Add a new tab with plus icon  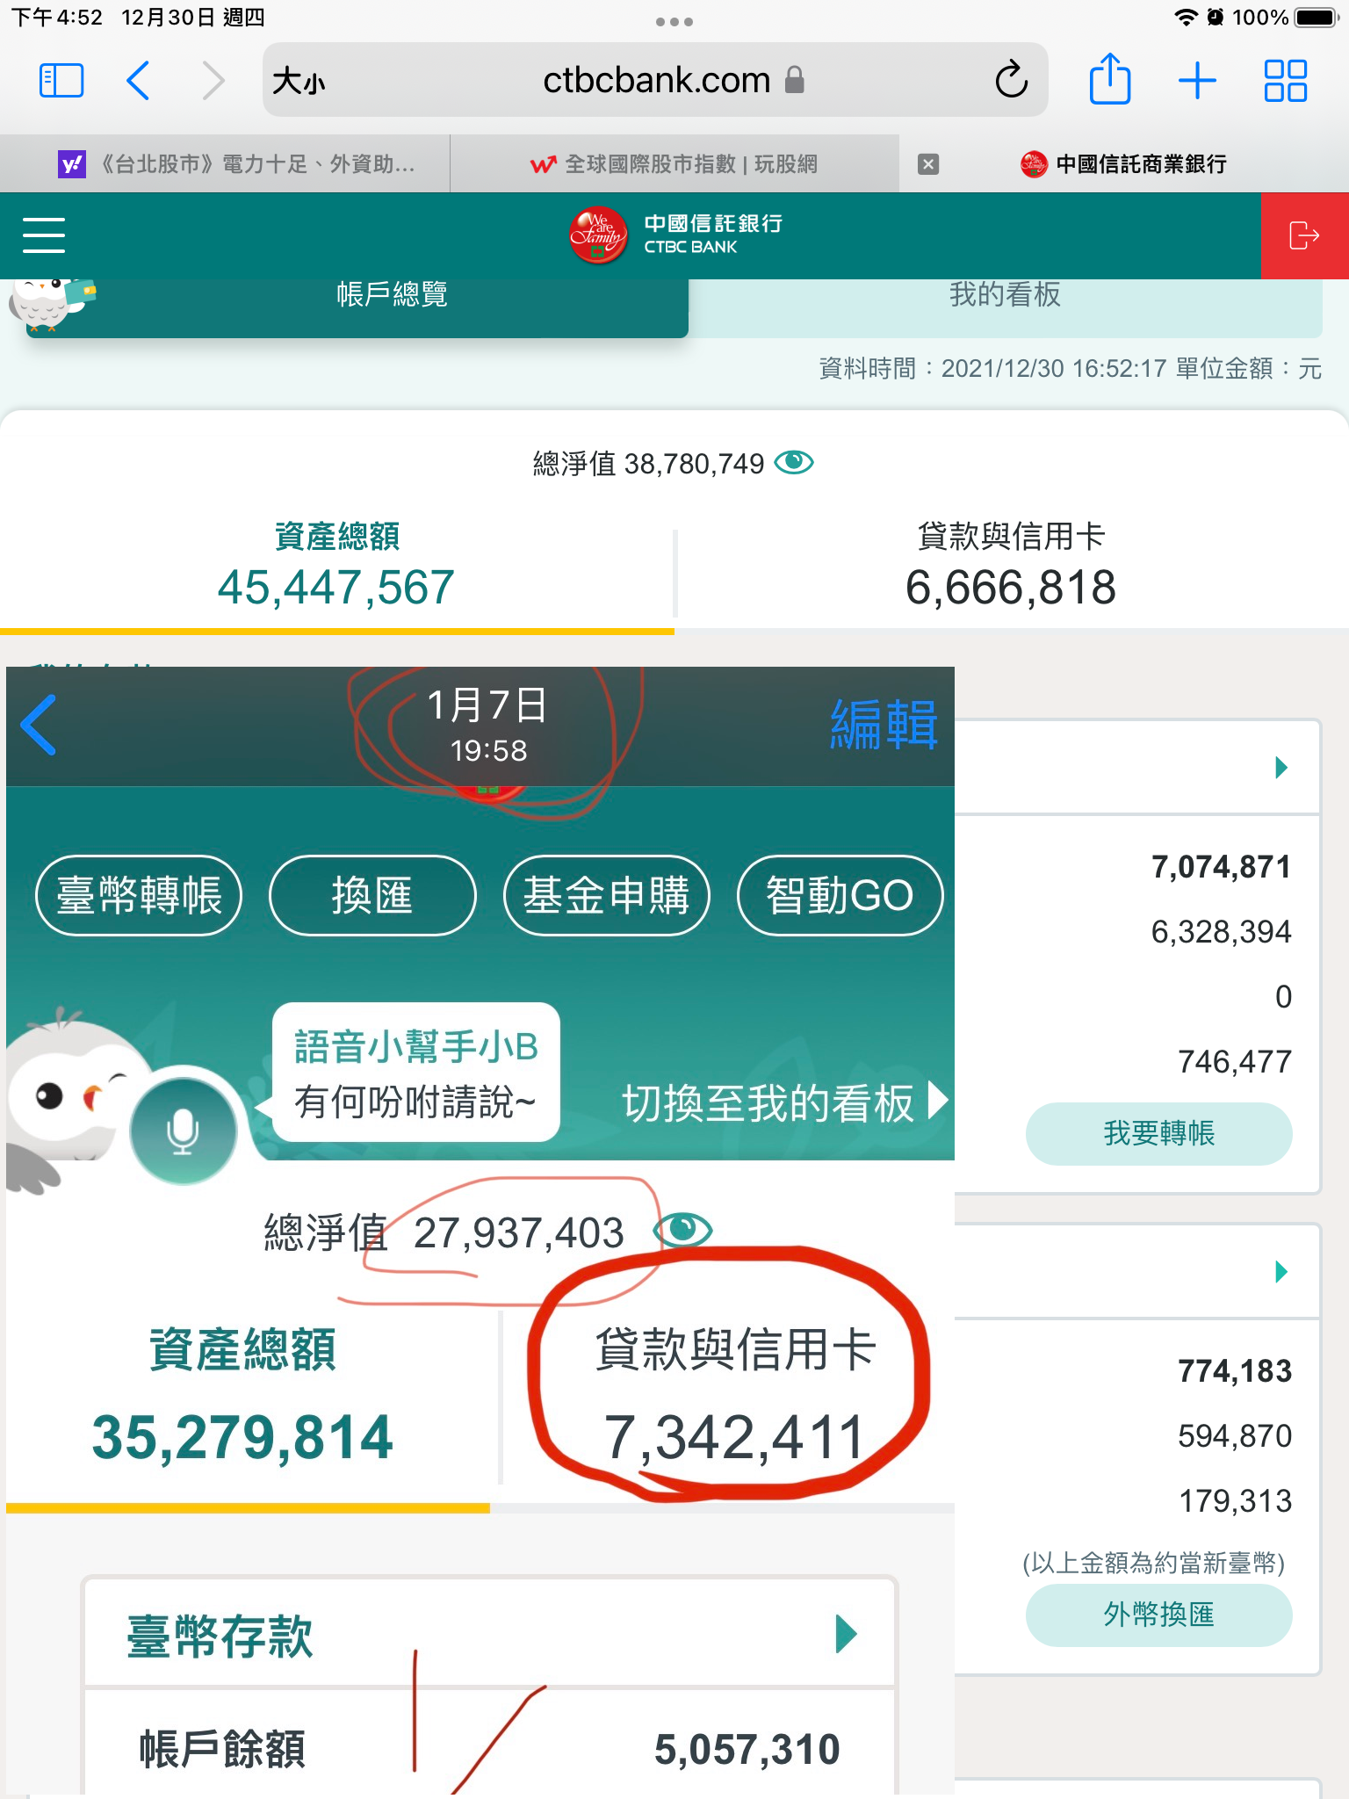pos(1197,81)
